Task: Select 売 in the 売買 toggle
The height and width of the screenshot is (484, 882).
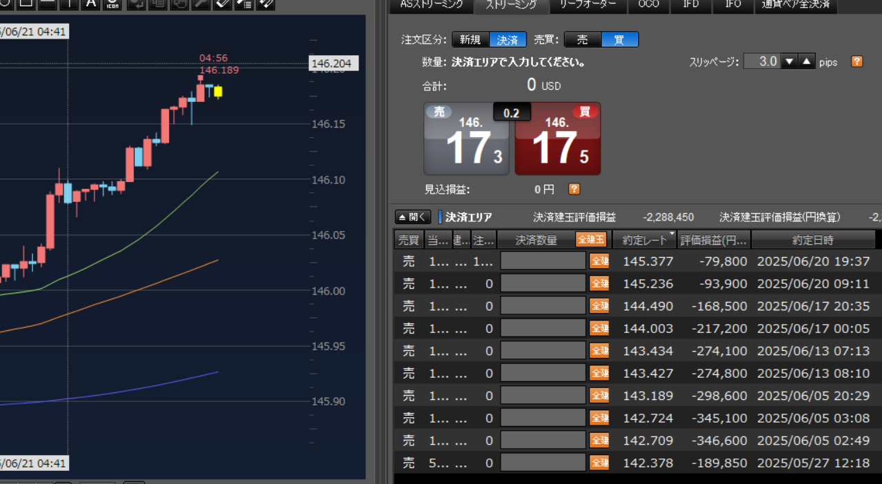Action: (583, 40)
